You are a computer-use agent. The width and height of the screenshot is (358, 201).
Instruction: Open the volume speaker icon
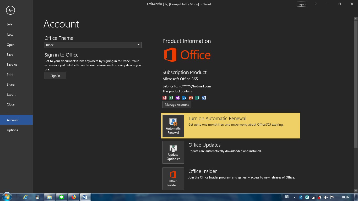coord(326,197)
